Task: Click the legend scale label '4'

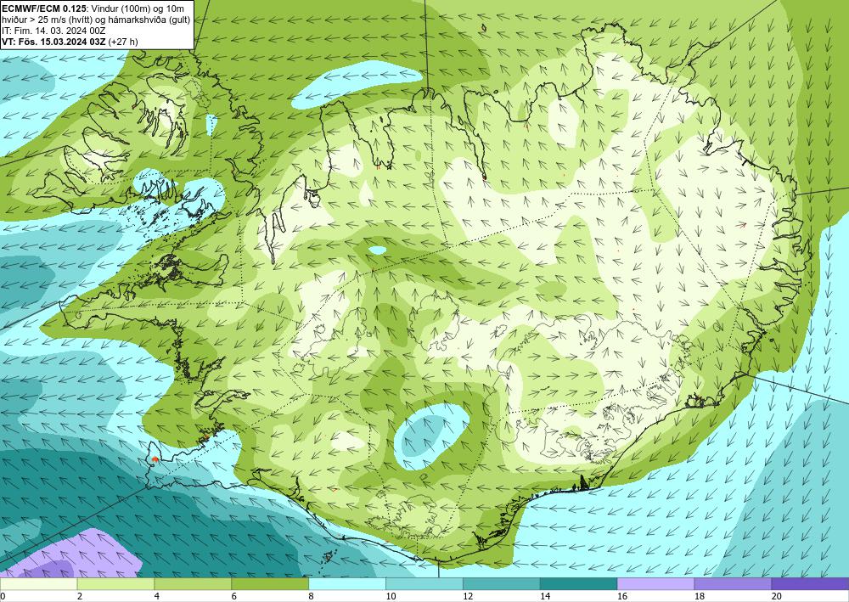Action: (x=157, y=596)
